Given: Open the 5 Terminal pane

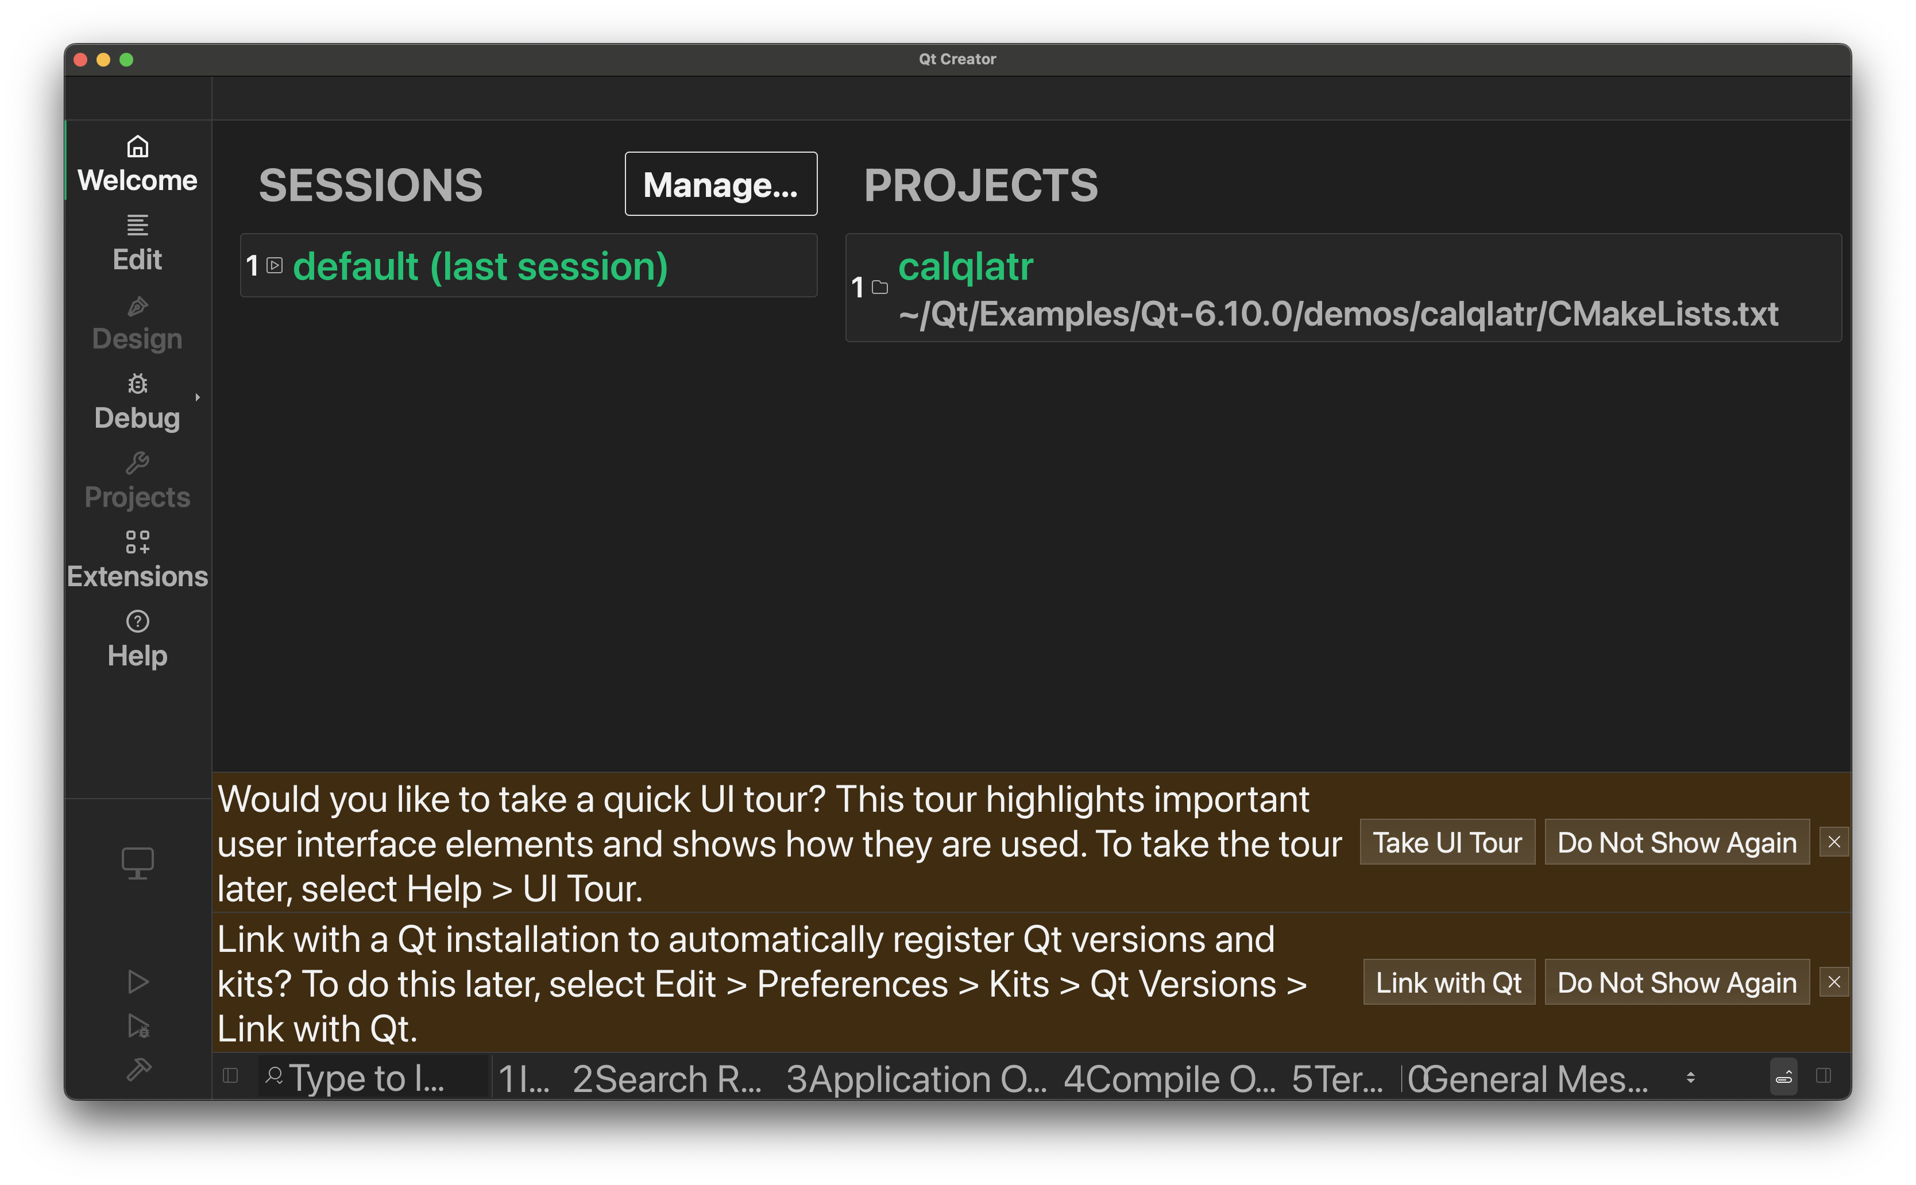Looking at the screenshot, I should pos(1338,1078).
